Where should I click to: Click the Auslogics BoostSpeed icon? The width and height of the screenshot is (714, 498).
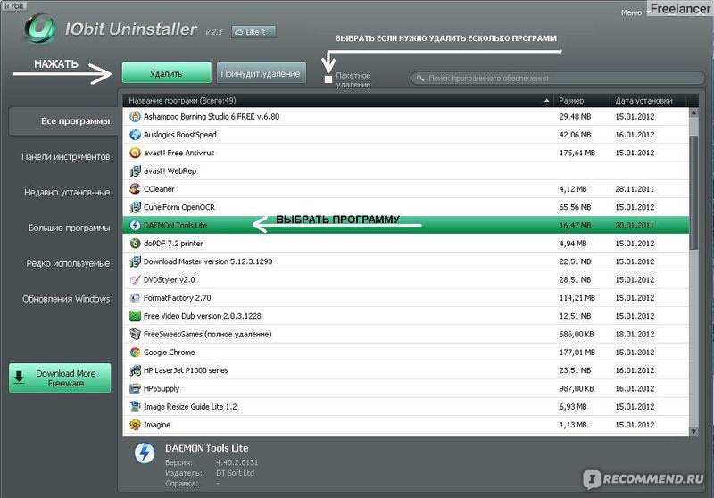(136, 135)
